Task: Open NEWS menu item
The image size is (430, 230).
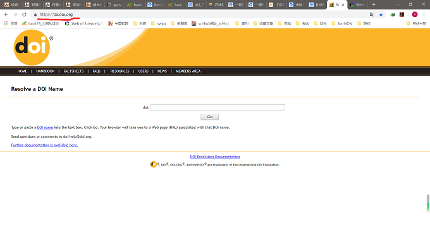Action: click(162, 71)
